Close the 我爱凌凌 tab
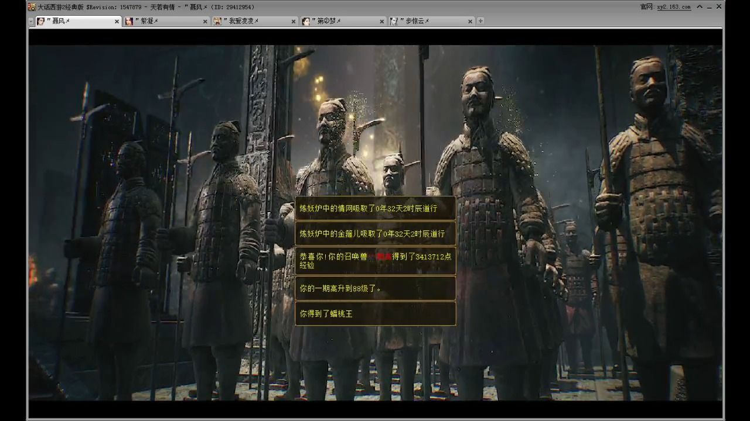 tap(294, 22)
